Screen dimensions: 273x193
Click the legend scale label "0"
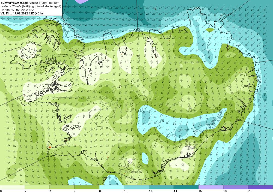tap(1, 191)
